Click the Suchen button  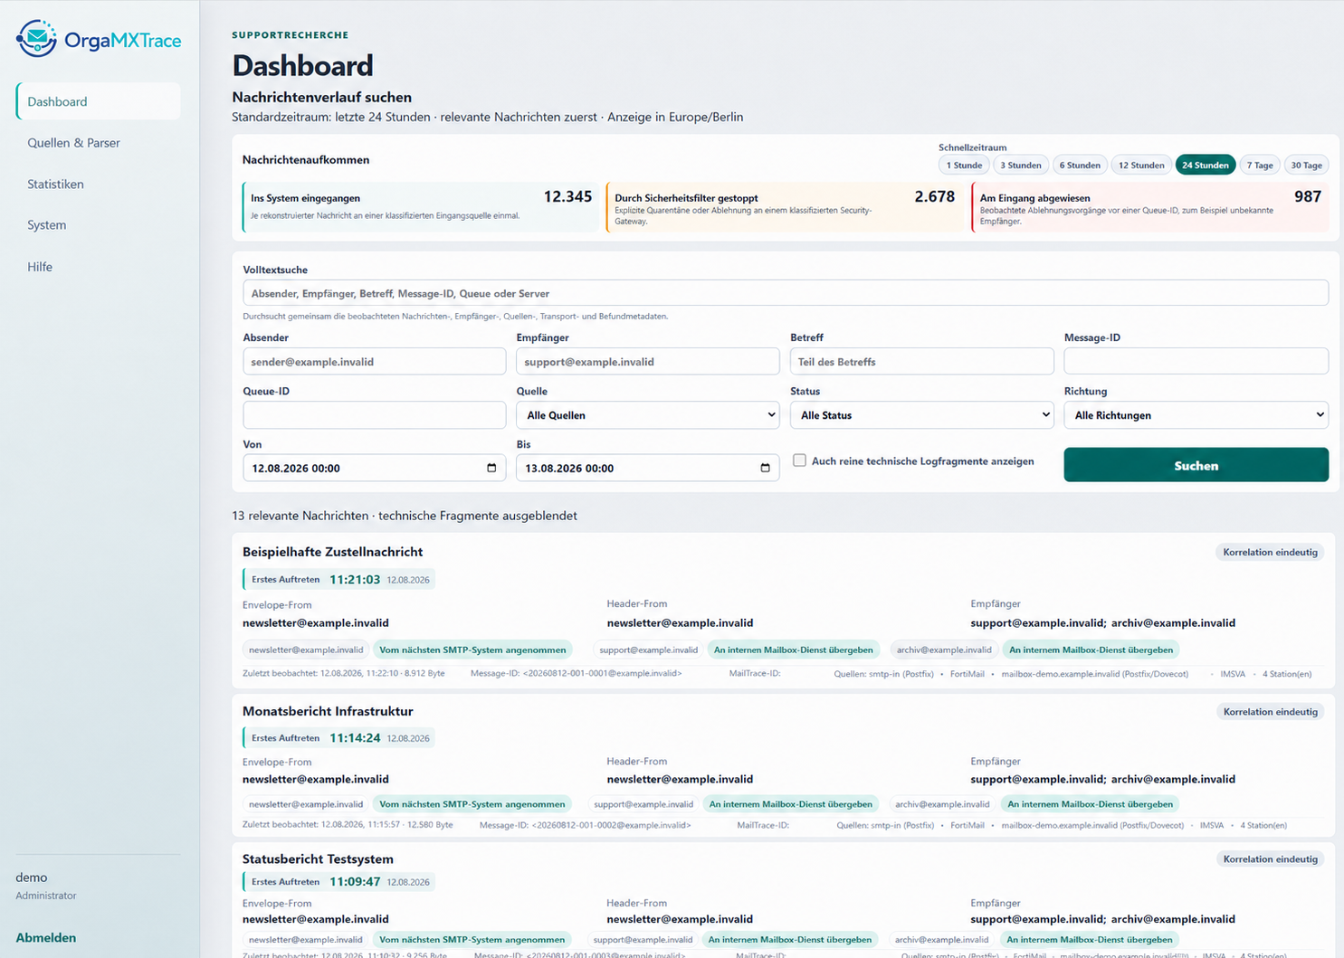1196,465
